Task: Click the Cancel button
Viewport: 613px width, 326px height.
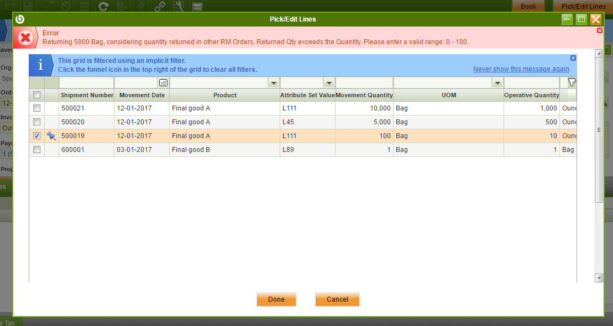Action: tap(337, 299)
